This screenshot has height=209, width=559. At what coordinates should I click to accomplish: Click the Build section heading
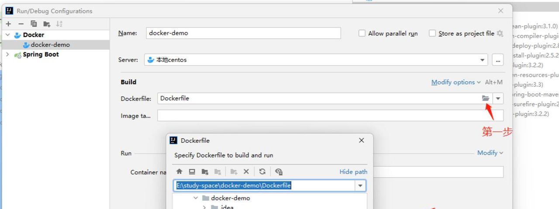tap(128, 82)
